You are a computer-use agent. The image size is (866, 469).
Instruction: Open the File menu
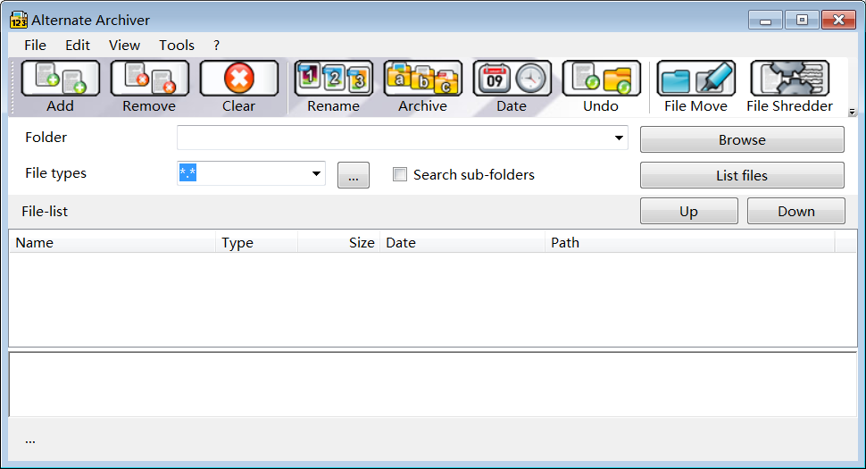click(x=36, y=45)
